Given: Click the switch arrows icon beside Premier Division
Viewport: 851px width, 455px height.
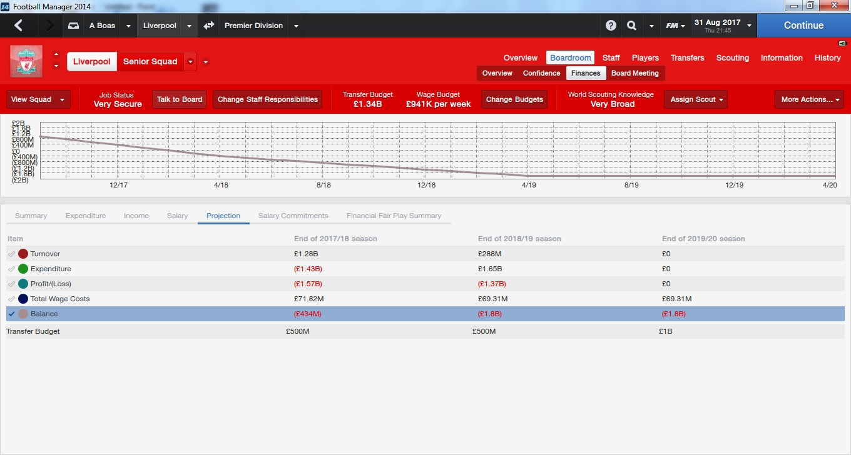Looking at the screenshot, I should 209,26.
